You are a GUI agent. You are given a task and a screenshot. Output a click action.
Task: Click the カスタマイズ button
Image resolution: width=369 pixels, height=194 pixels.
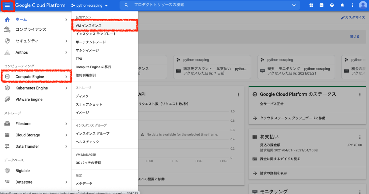tap(353, 17)
